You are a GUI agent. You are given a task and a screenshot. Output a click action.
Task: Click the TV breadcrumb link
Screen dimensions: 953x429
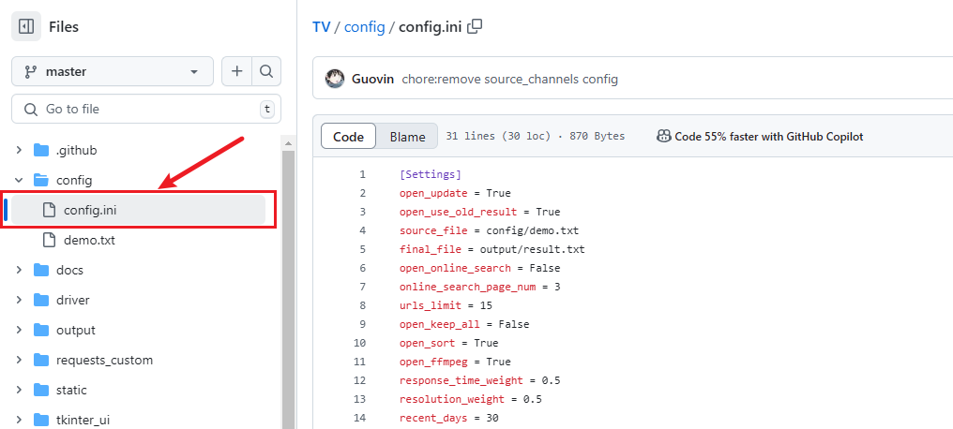(x=321, y=27)
